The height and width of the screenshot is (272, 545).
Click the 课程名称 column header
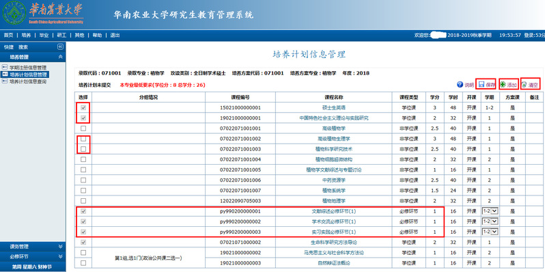pyautogui.click(x=334, y=98)
